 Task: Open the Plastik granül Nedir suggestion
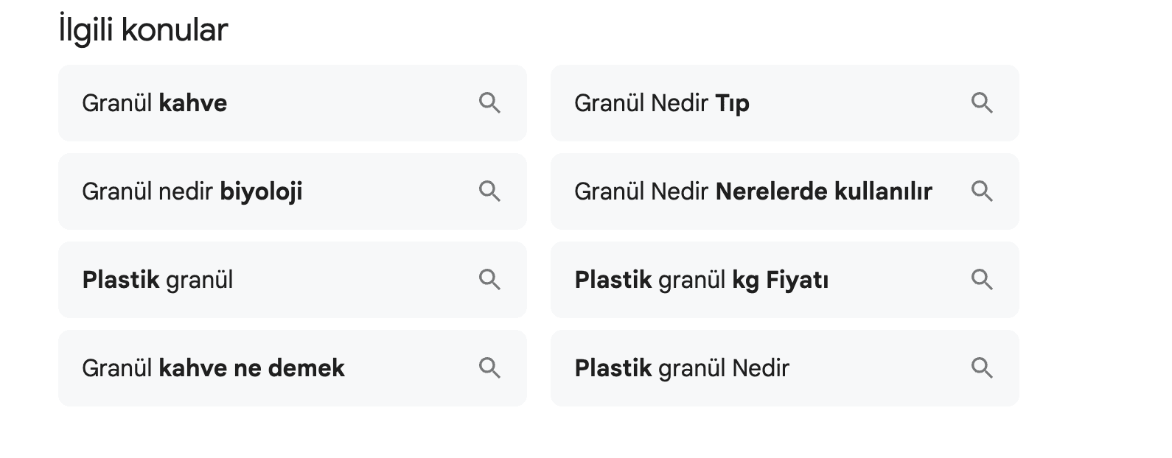click(682, 368)
